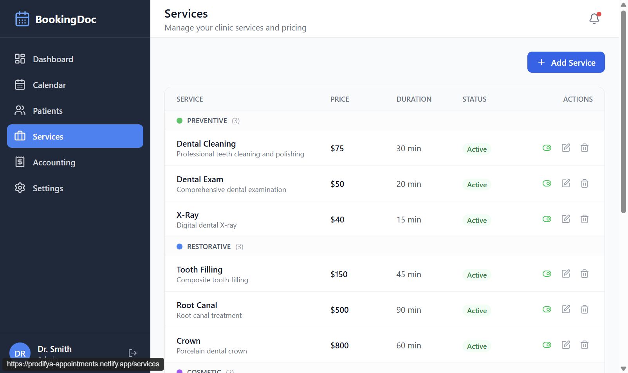Delete the Root Canal service
The height and width of the screenshot is (373, 628).
585,309
